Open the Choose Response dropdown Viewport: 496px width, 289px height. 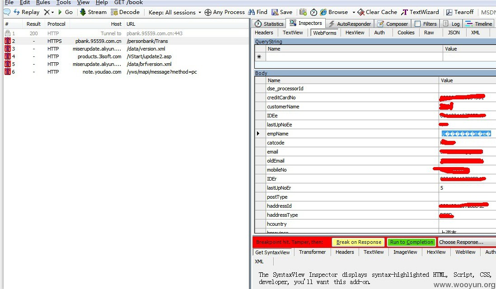pyautogui.click(x=467, y=242)
